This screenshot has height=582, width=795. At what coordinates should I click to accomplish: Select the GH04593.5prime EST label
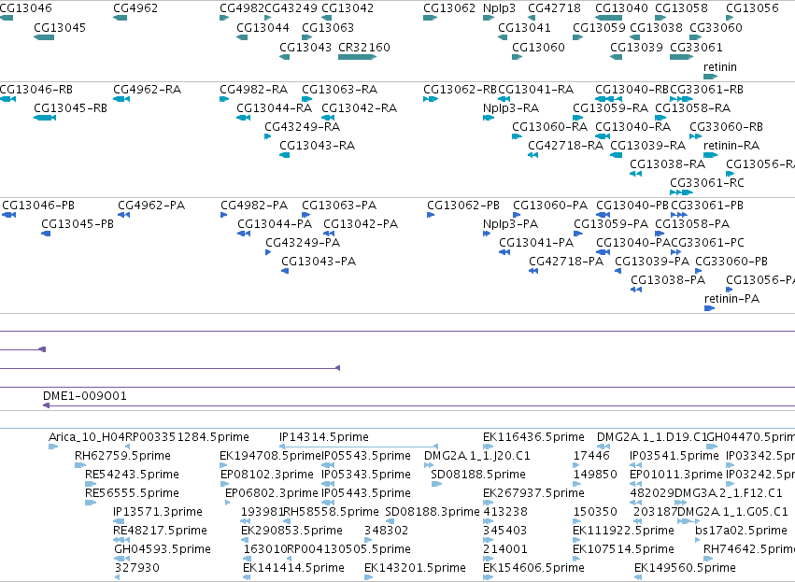[163, 549]
